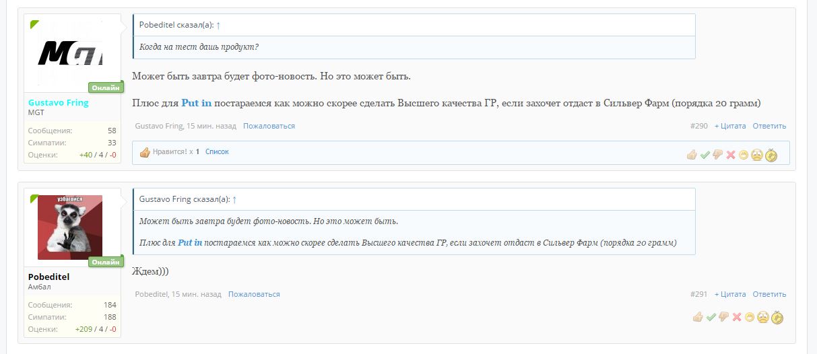
Task: Click thumbs-up rating on post #291
Action: pos(698,317)
